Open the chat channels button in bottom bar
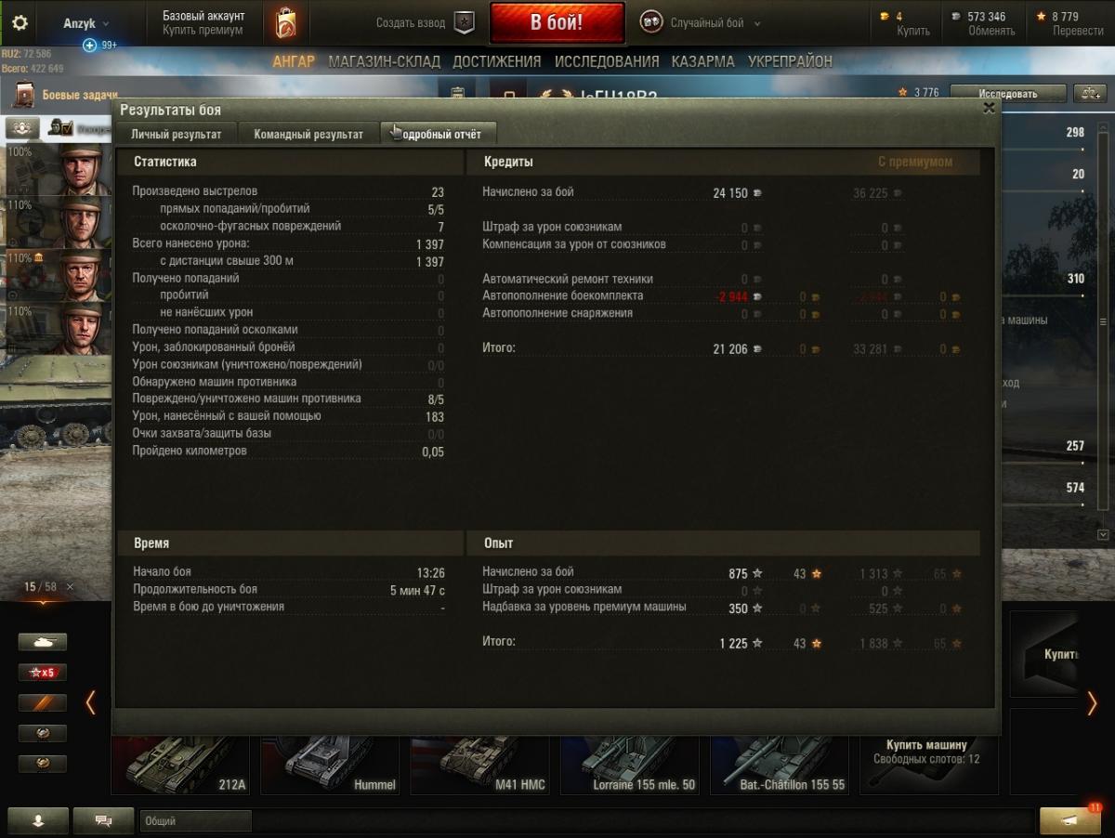1115x838 pixels. tap(104, 820)
